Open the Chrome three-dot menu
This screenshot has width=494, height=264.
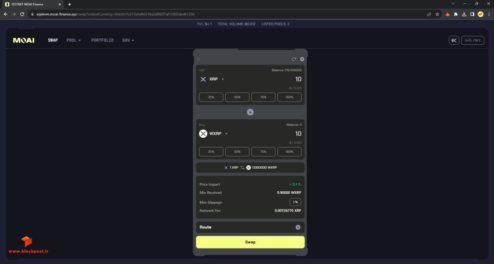click(489, 14)
